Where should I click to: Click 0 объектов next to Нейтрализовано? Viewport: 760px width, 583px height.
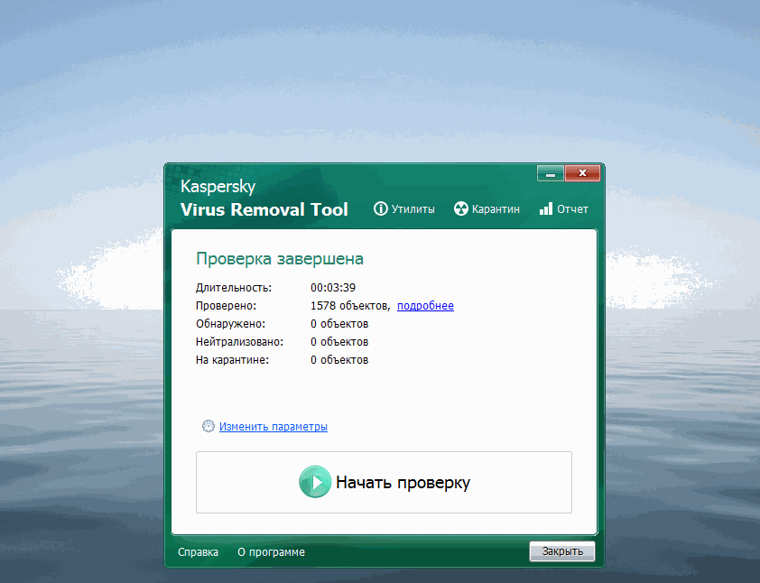(339, 342)
